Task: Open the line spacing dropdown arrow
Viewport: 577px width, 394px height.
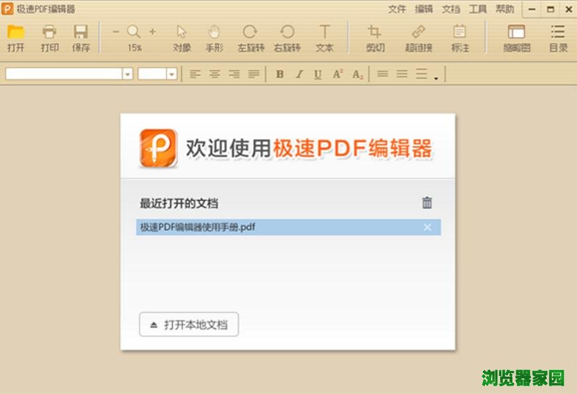Action: coord(436,78)
